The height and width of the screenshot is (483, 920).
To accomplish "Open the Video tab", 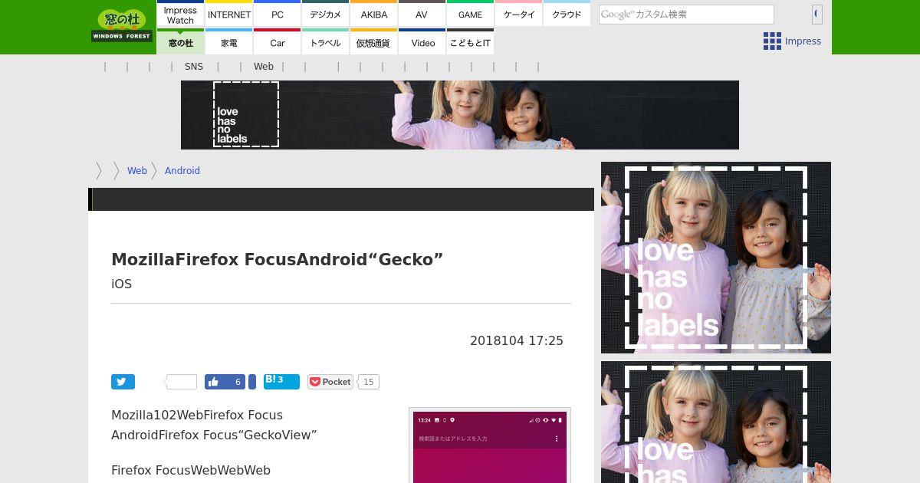I will (x=422, y=42).
